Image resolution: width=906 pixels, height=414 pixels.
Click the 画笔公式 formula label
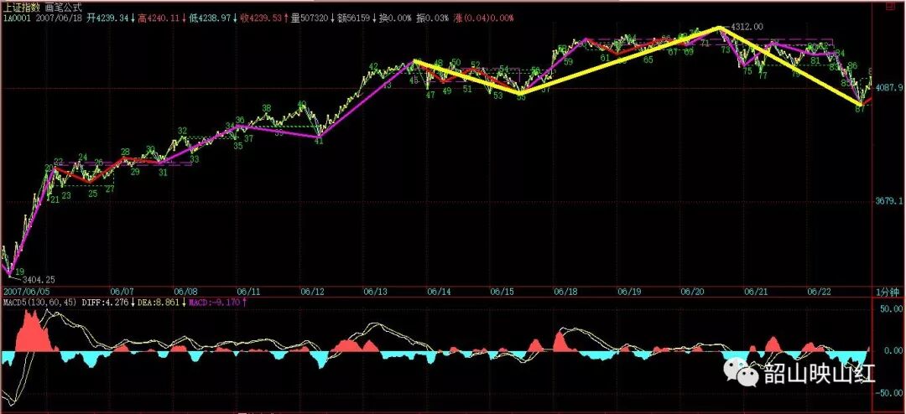[x=64, y=8]
